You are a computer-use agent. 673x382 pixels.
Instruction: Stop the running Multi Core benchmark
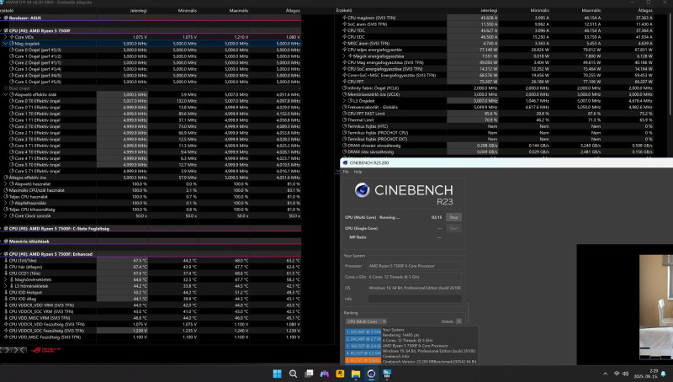[453, 217]
